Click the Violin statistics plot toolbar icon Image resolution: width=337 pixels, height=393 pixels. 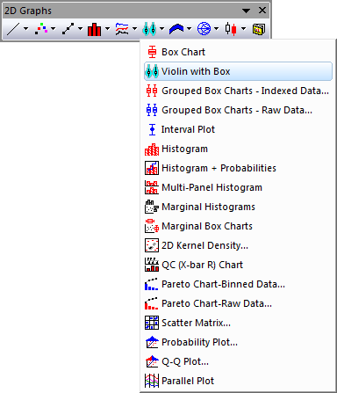coord(149,29)
